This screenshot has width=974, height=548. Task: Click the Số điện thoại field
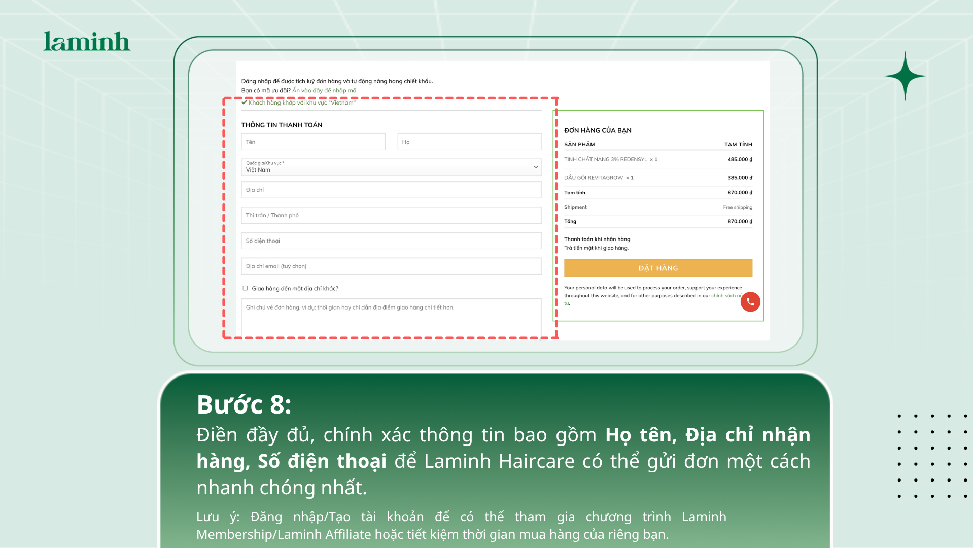(x=391, y=241)
